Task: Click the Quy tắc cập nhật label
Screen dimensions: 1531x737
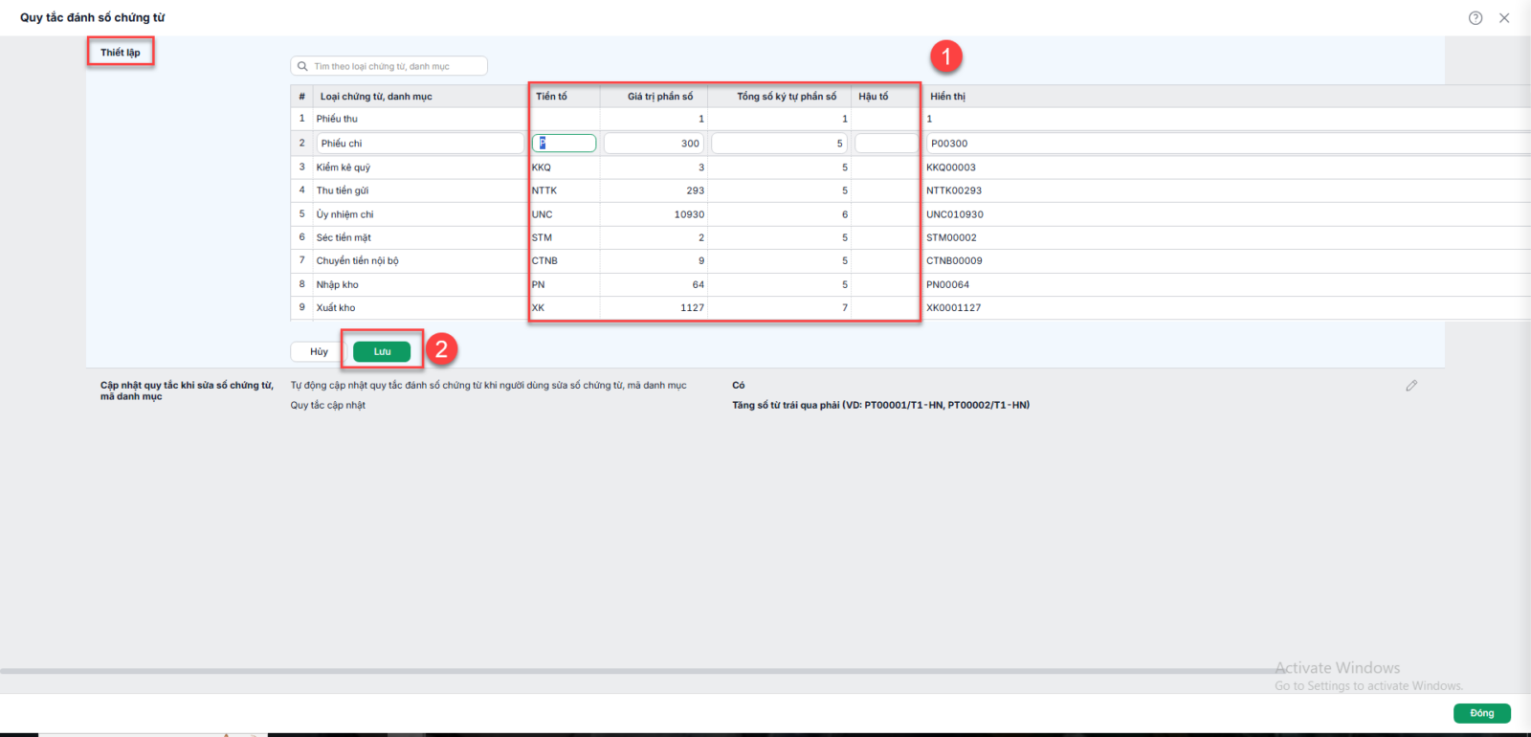Action: point(328,406)
